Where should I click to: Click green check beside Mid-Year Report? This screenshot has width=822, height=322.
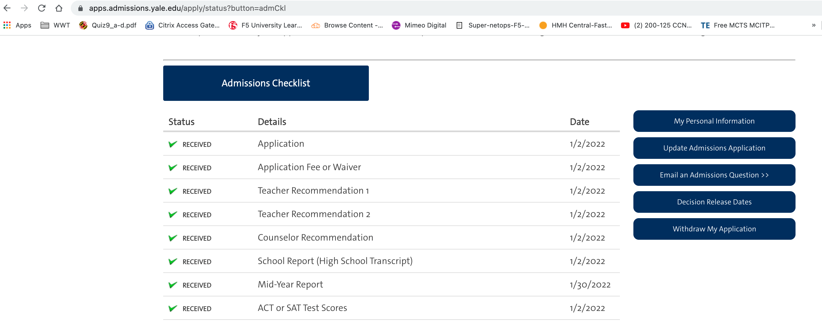173,285
